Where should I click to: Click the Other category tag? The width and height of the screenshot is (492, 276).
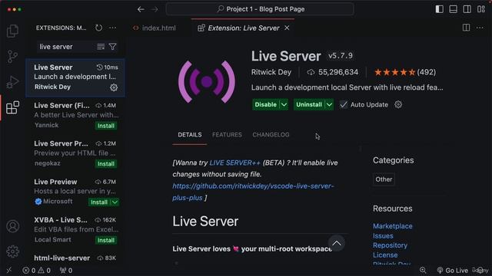point(384,179)
